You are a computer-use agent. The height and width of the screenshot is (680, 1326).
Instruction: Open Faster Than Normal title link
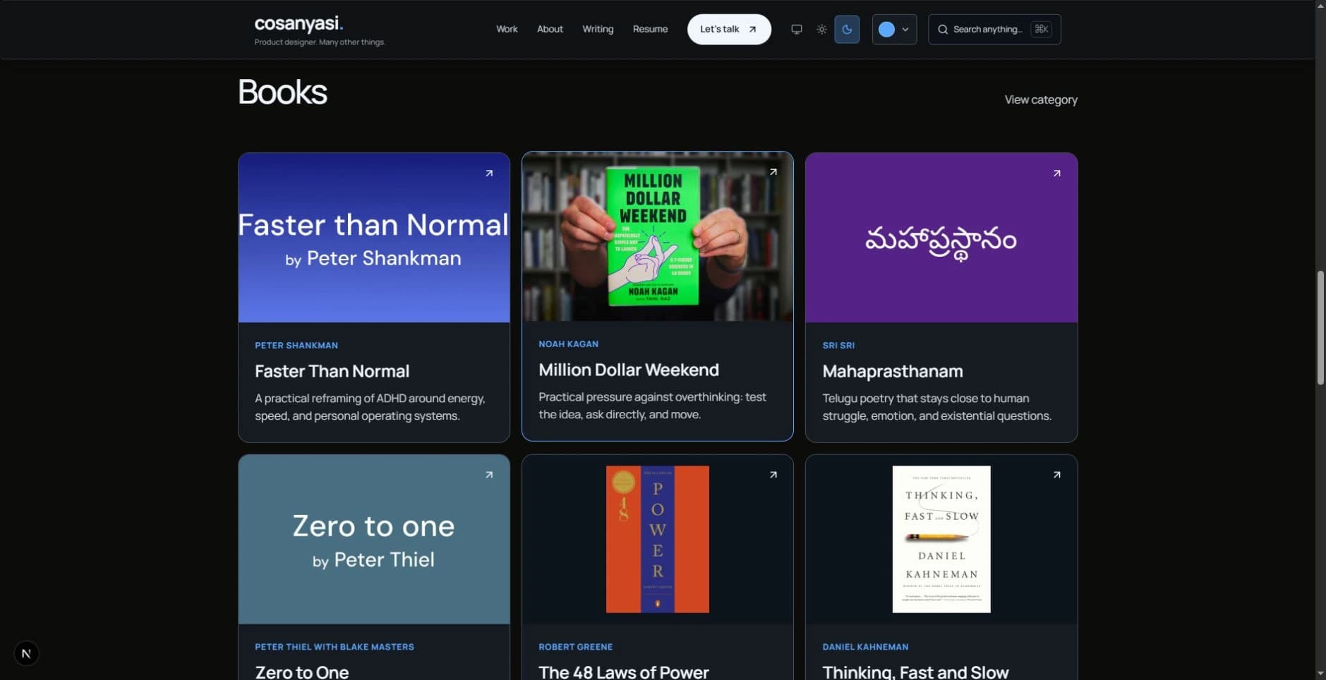pos(332,371)
